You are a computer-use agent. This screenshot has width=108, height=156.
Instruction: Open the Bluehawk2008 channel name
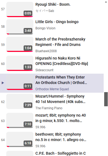coord(46,51)
